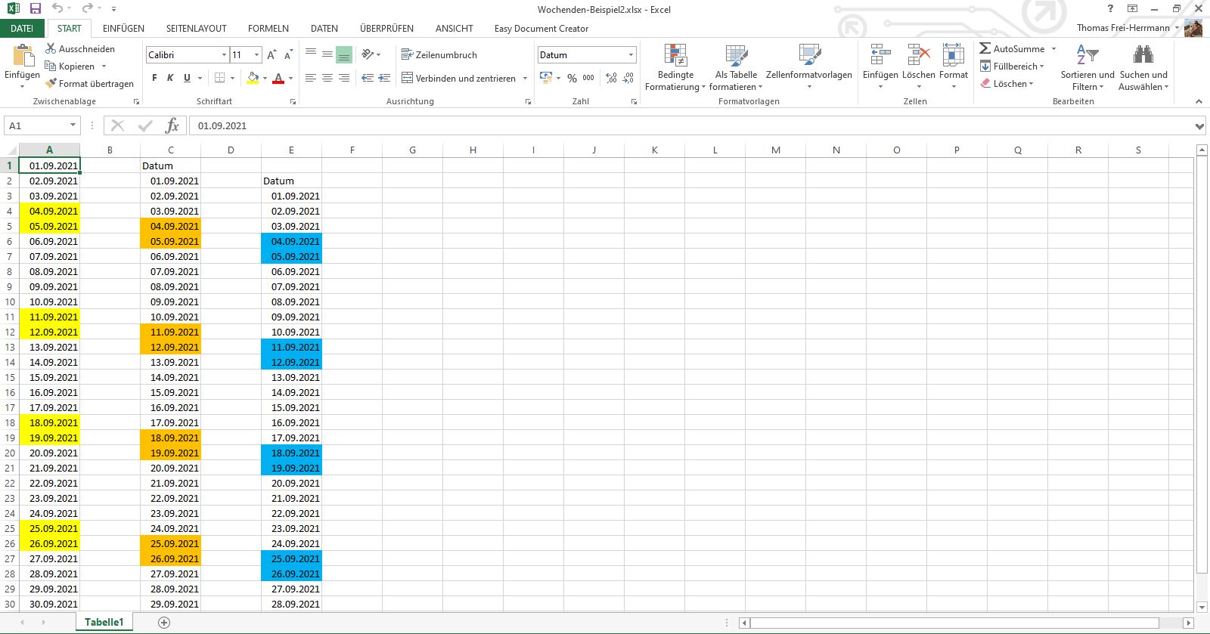Open the Name Box dropdown arrow
The width and height of the screenshot is (1210, 634).
[73, 125]
